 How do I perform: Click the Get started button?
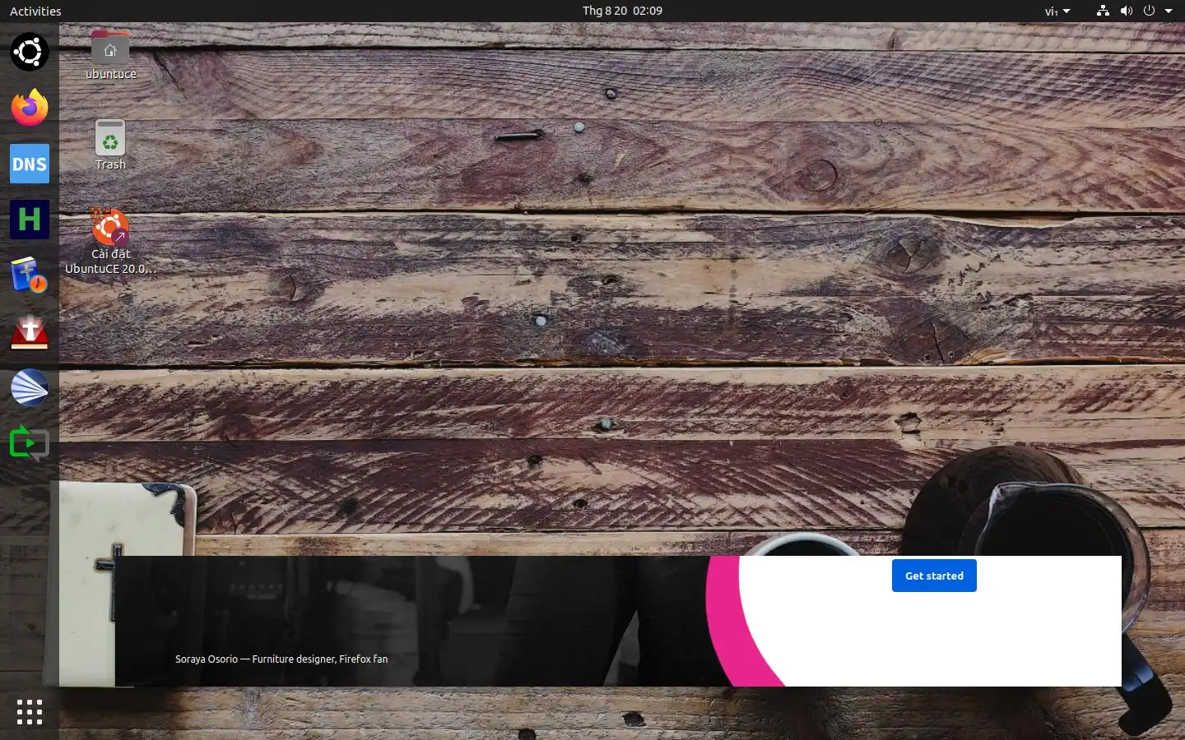click(x=934, y=576)
